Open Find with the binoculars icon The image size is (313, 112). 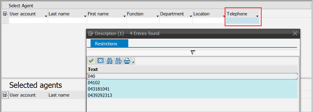click(x=110, y=61)
